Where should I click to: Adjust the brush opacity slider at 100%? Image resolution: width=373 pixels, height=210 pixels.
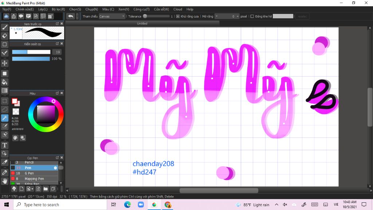click(x=31, y=59)
